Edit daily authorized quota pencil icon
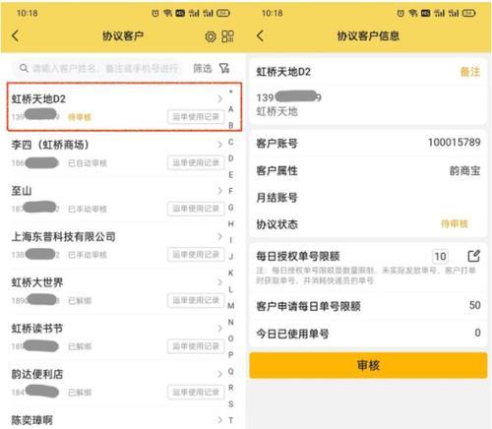This screenshot has height=429, width=492. (x=474, y=256)
